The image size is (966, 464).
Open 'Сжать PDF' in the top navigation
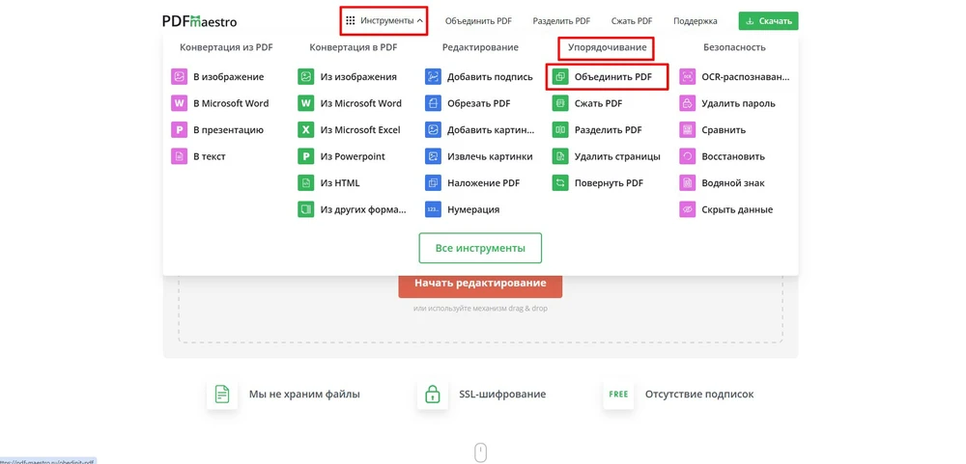pyautogui.click(x=631, y=21)
